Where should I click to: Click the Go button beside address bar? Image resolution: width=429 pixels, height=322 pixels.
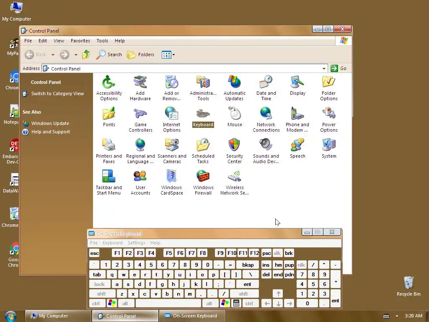(339, 68)
